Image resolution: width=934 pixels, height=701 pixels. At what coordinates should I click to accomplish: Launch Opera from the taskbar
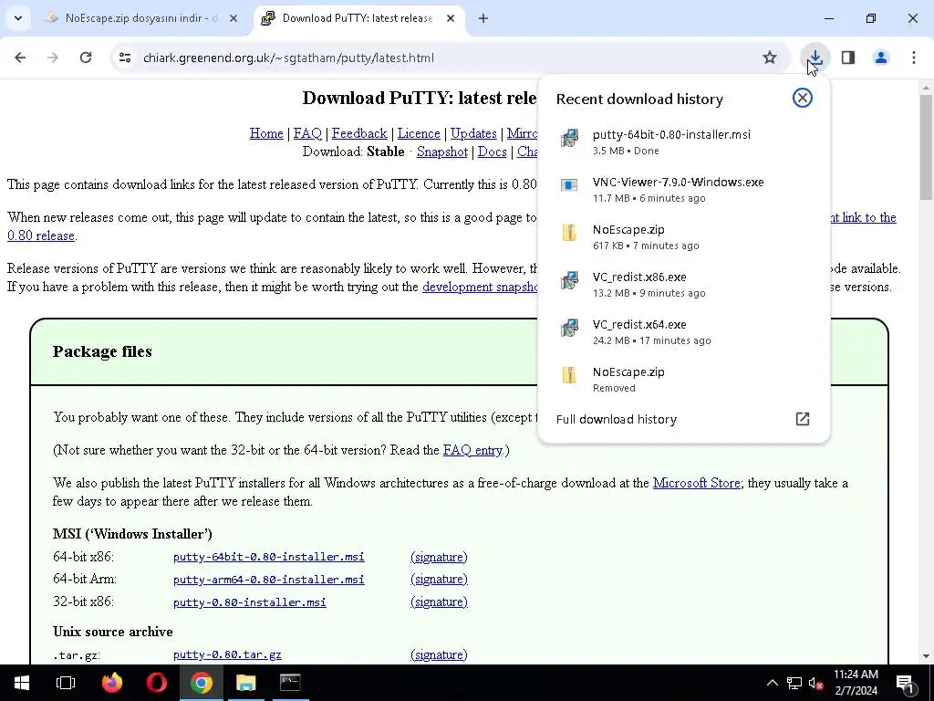(x=157, y=683)
